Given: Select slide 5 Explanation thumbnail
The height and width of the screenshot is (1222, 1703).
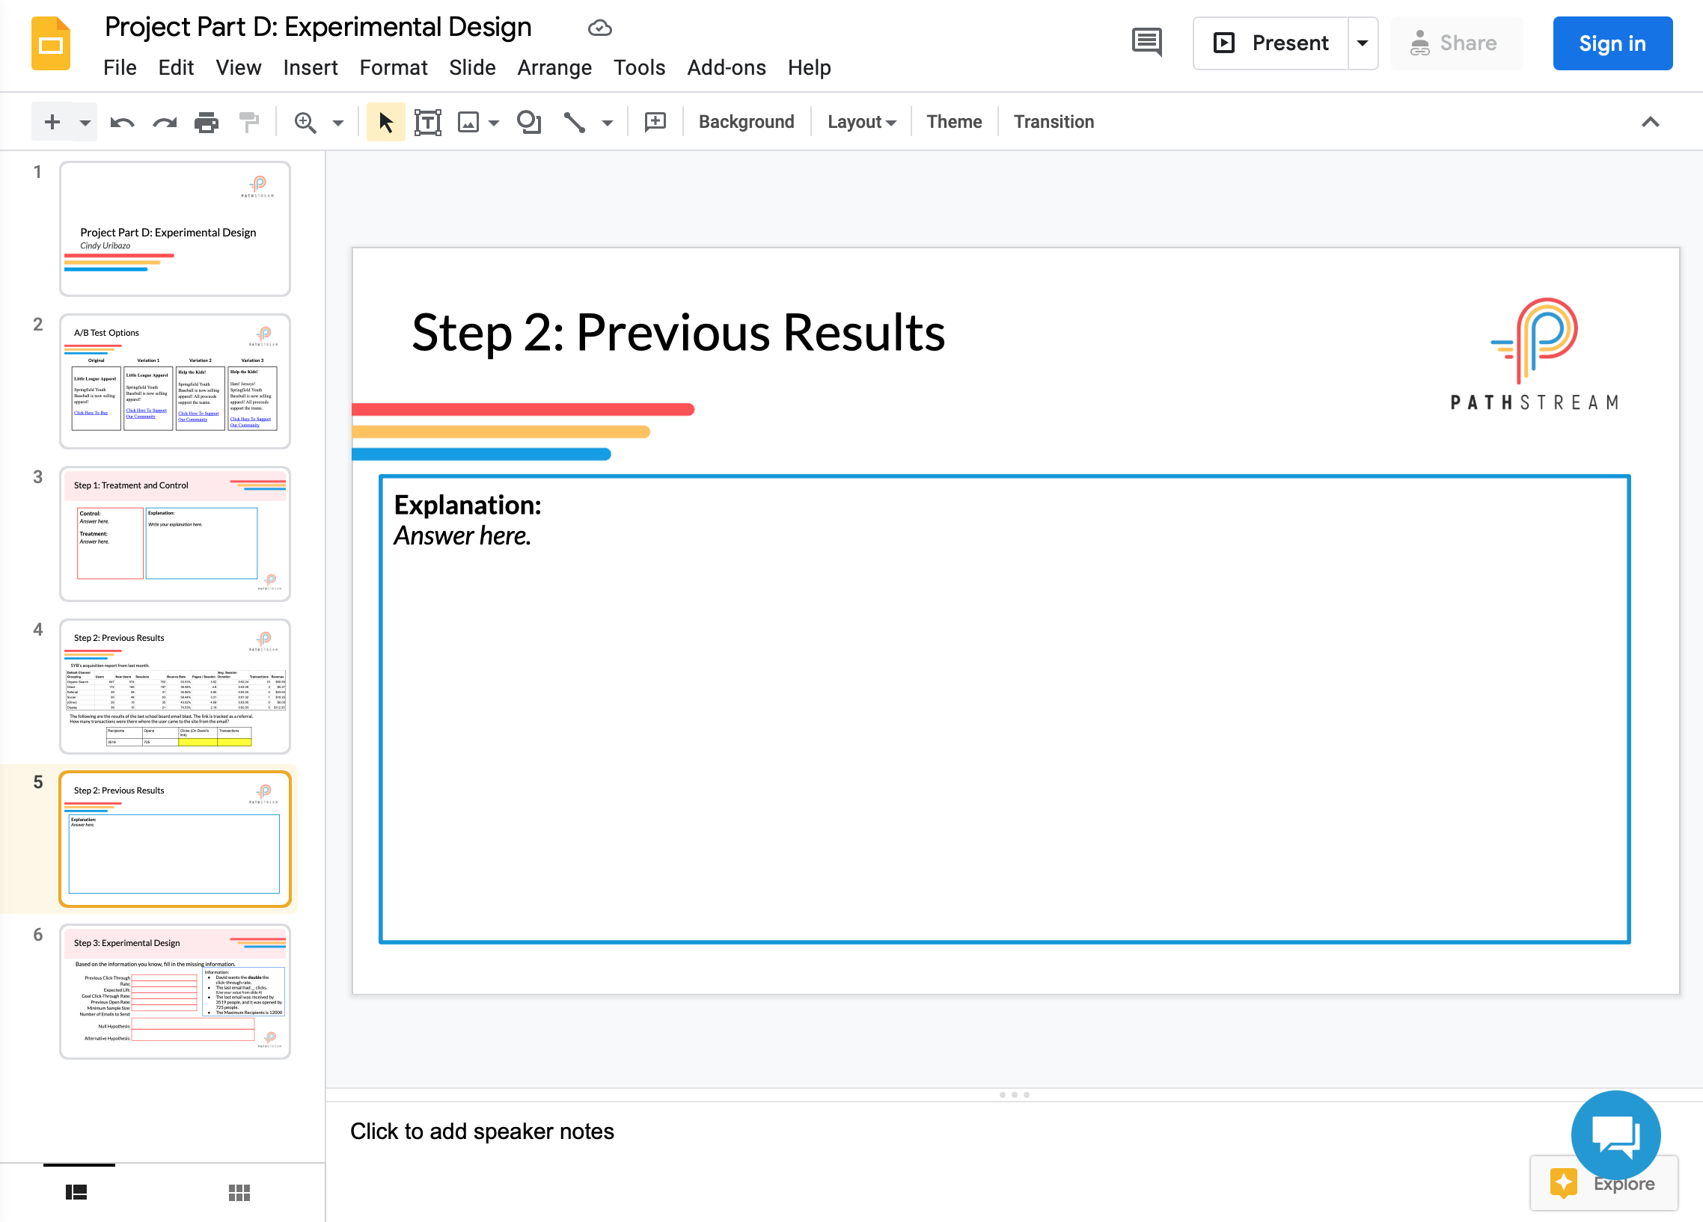Looking at the screenshot, I should [x=175, y=838].
